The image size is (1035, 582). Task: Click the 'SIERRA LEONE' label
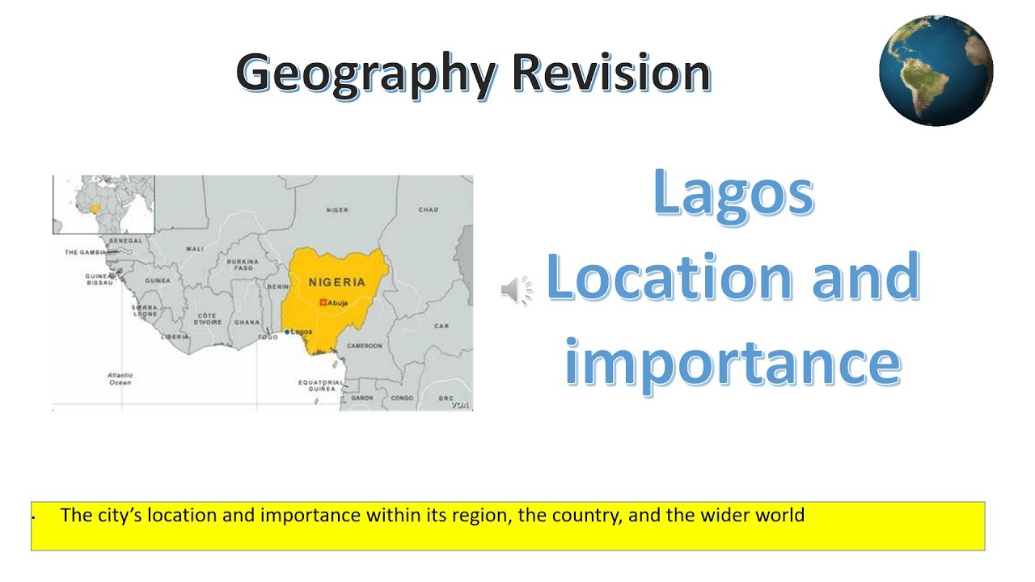pos(146,311)
